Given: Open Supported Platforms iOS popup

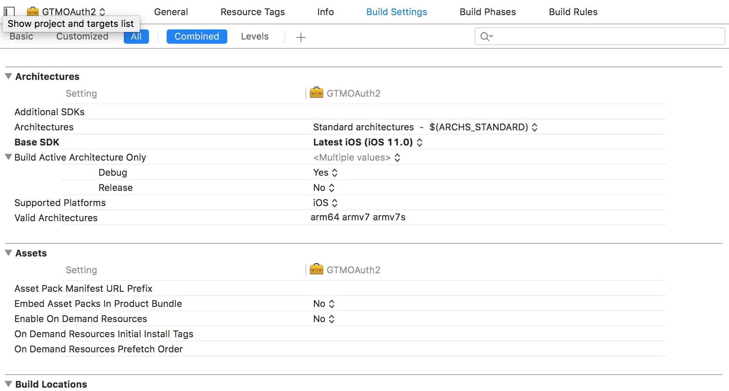Looking at the screenshot, I should point(325,203).
